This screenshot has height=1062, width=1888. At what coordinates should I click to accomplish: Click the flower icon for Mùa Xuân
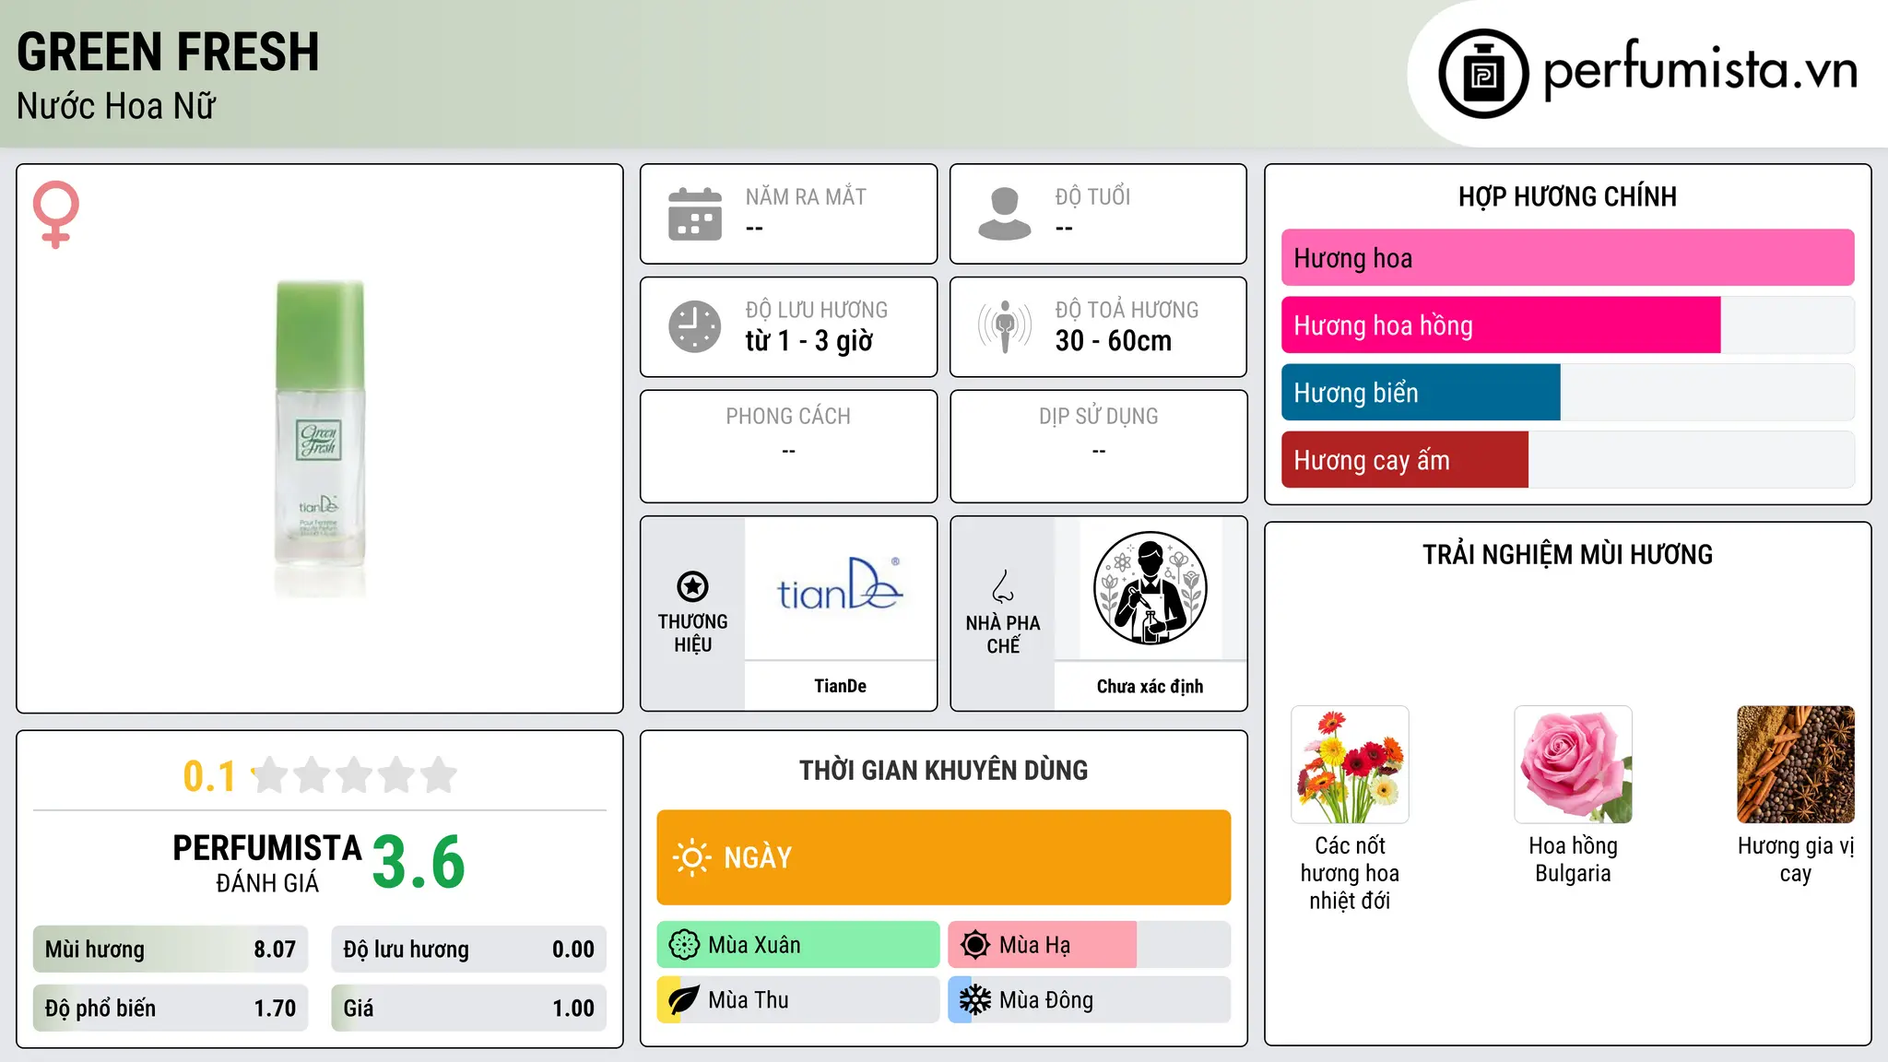pos(684,945)
